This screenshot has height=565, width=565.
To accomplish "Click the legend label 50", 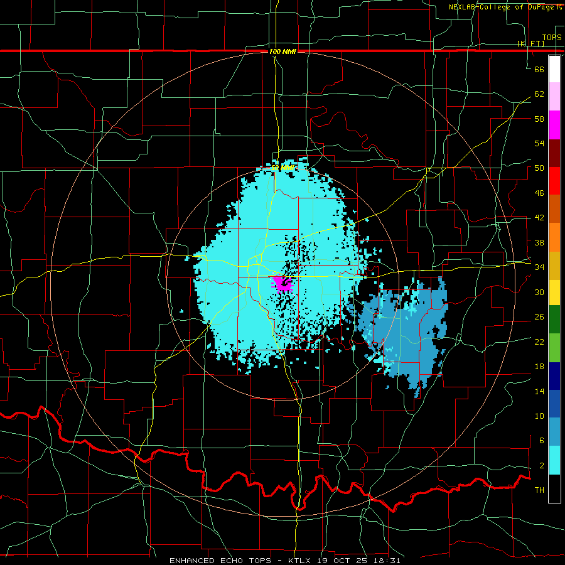I will click(x=539, y=168).
